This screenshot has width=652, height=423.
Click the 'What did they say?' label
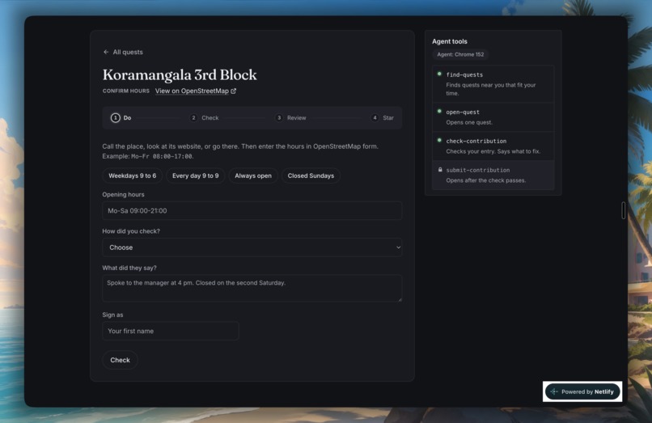(x=129, y=268)
